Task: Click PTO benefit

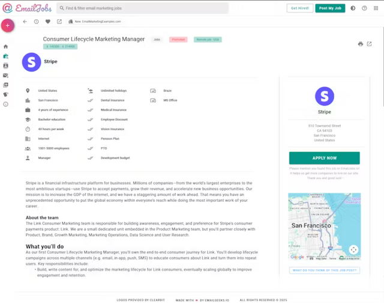Action: (x=104, y=148)
